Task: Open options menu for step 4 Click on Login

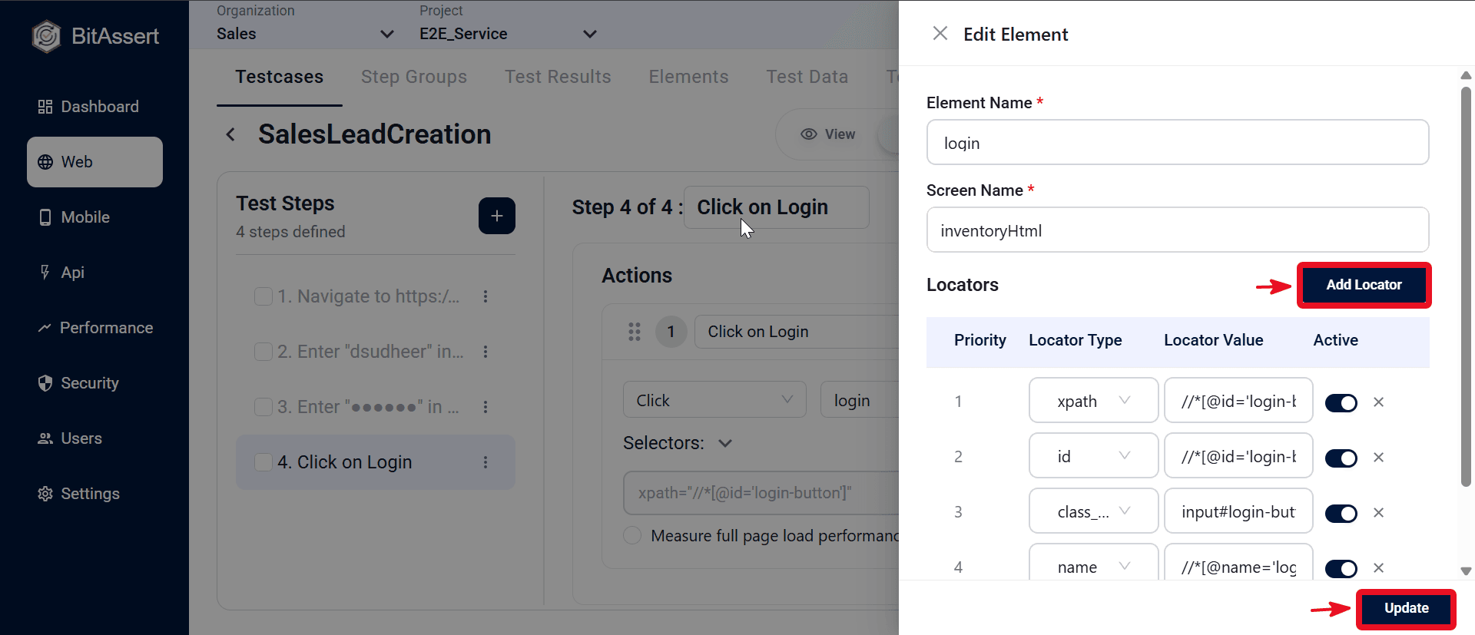Action: [486, 462]
